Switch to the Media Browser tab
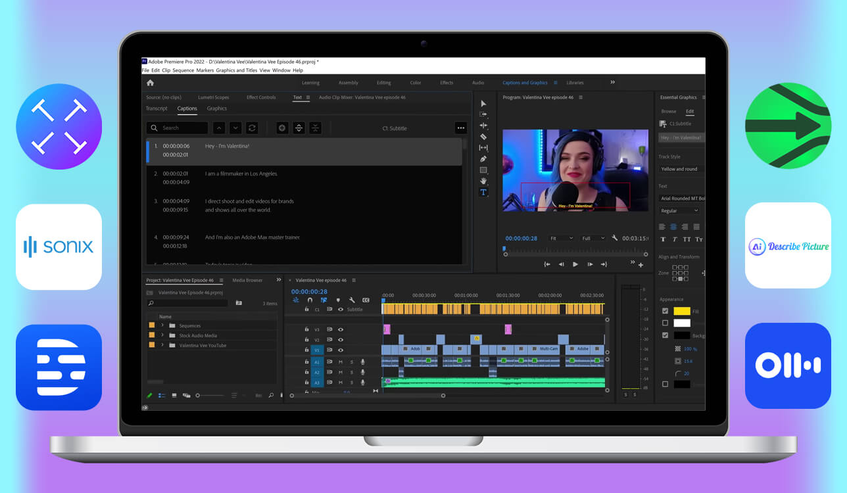847x493 pixels. pyautogui.click(x=247, y=281)
